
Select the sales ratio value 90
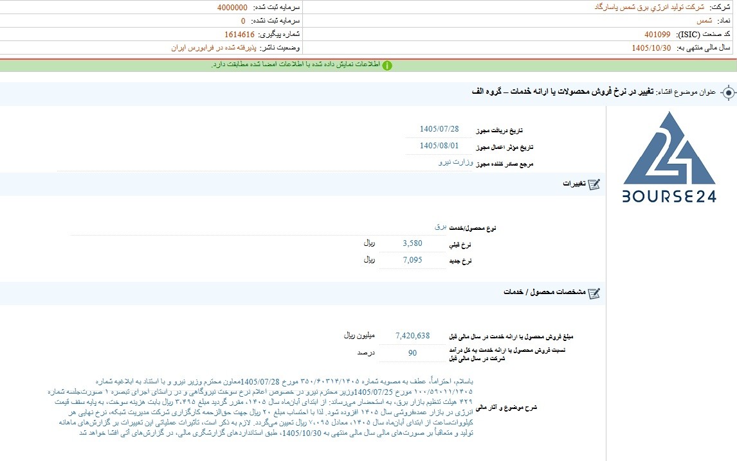412,353
